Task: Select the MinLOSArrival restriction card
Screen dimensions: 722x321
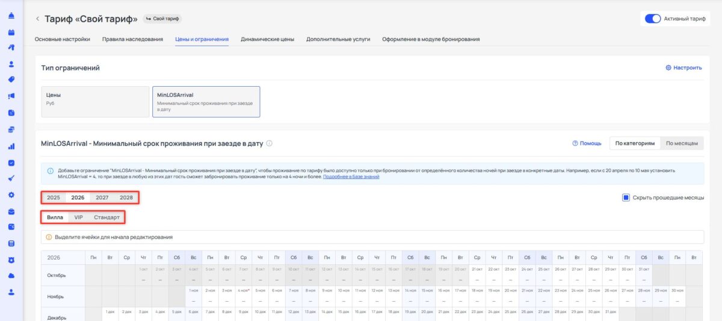Action: coord(206,101)
